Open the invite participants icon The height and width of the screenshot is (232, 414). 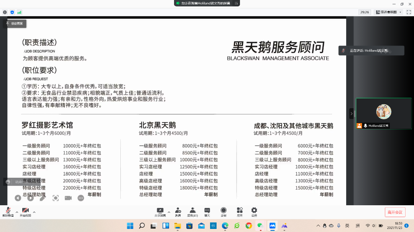pos(178,211)
